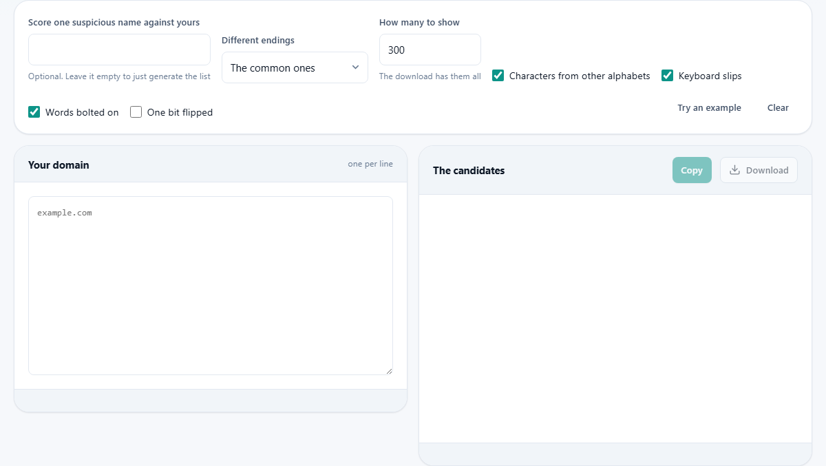Click the 'Your domain' panel heading
This screenshot has height=466, width=826.
[59, 165]
